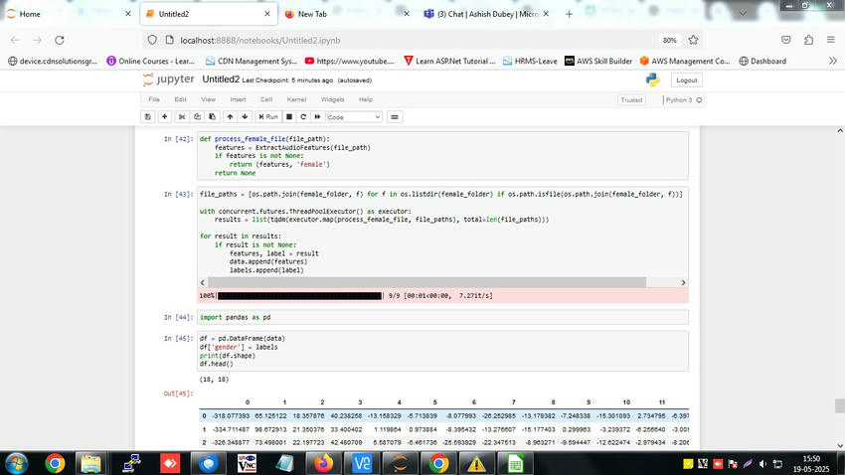Expand the bookmarks overflow chevron

(831, 61)
